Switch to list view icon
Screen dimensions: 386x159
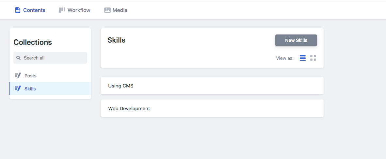(x=302, y=58)
